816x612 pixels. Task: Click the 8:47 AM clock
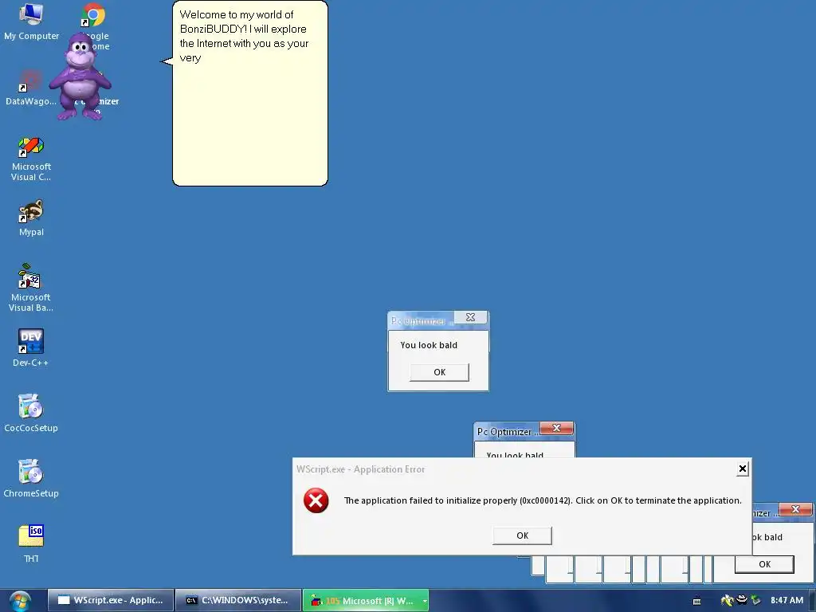tap(787, 601)
